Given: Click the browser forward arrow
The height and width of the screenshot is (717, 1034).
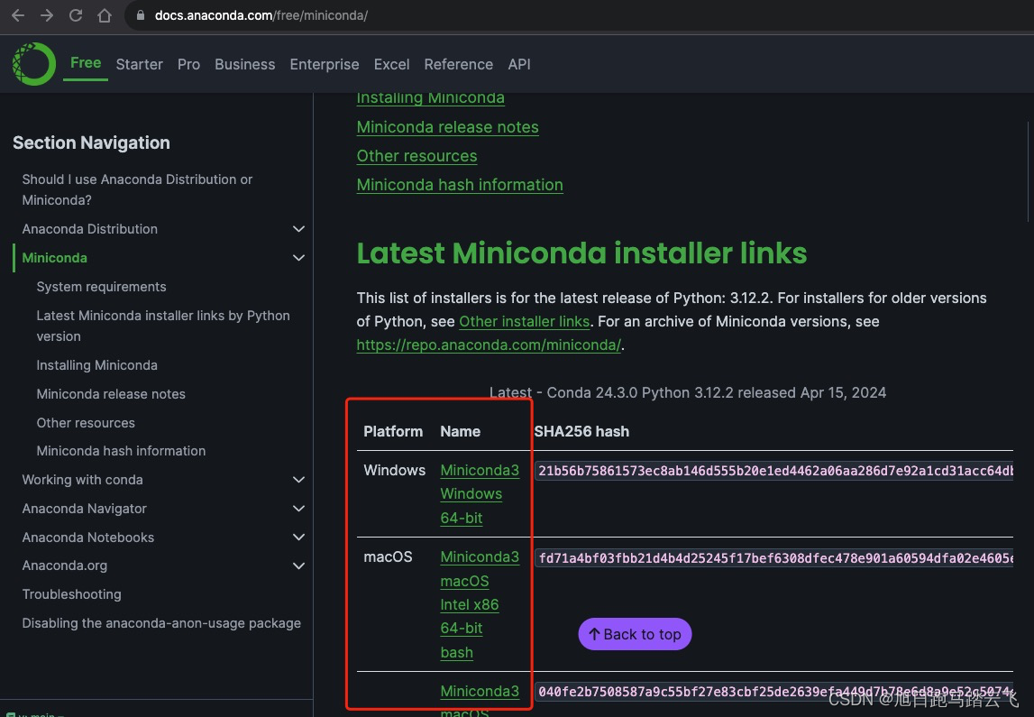Looking at the screenshot, I should point(44,15).
